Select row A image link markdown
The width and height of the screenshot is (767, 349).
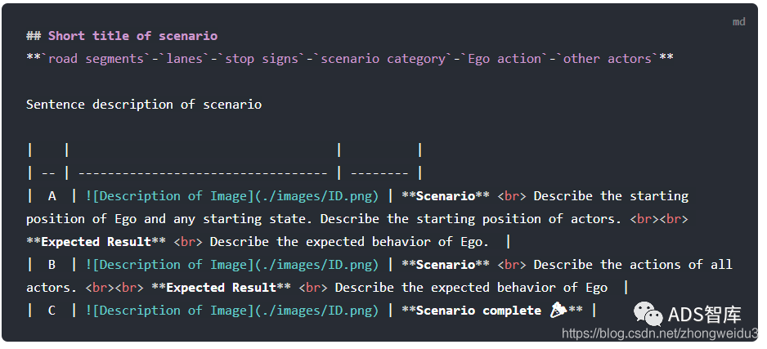232,196
